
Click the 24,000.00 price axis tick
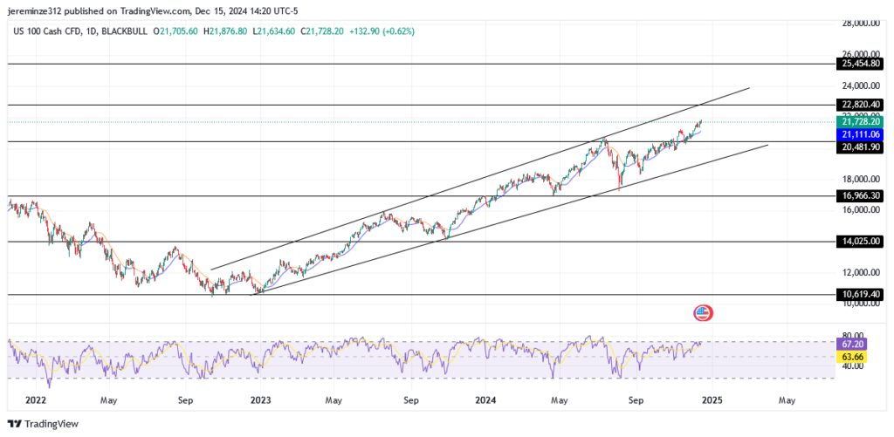pyautogui.click(x=862, y=86)
